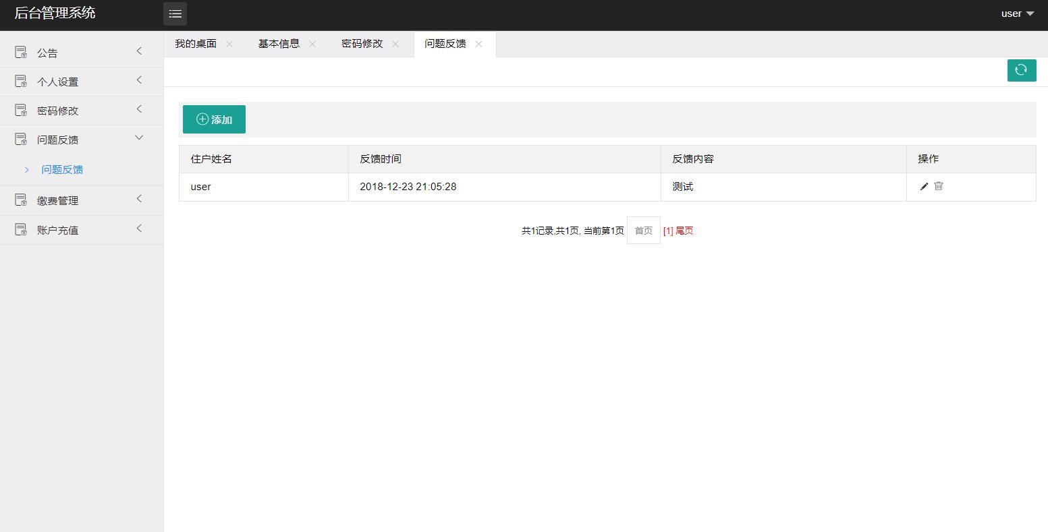Click the 缴费管理 sidebar icon

coord(20,200)
